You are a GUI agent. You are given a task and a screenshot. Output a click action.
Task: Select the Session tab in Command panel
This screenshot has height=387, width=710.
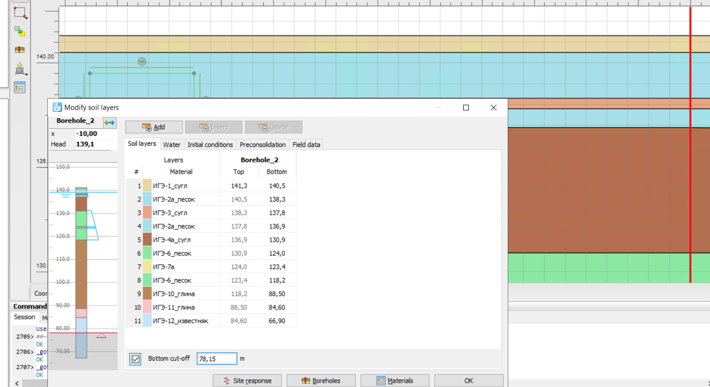(25, 317)
